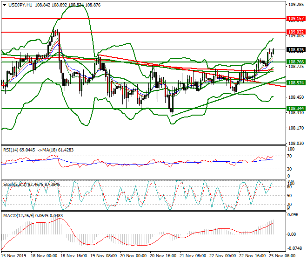This screenshot has width=307, height=261.
Task: Select the Stochastic scale value 50
Action: (x=290, y=196)
